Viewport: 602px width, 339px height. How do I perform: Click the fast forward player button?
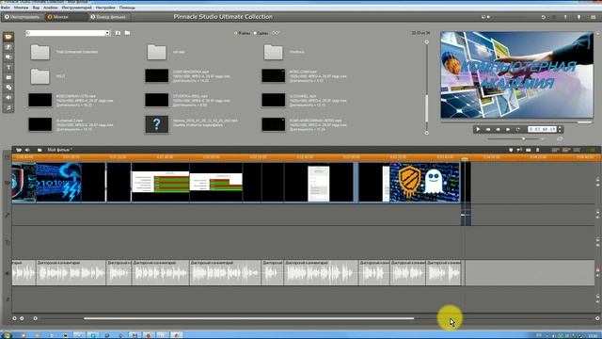click(x=508, y=130)
